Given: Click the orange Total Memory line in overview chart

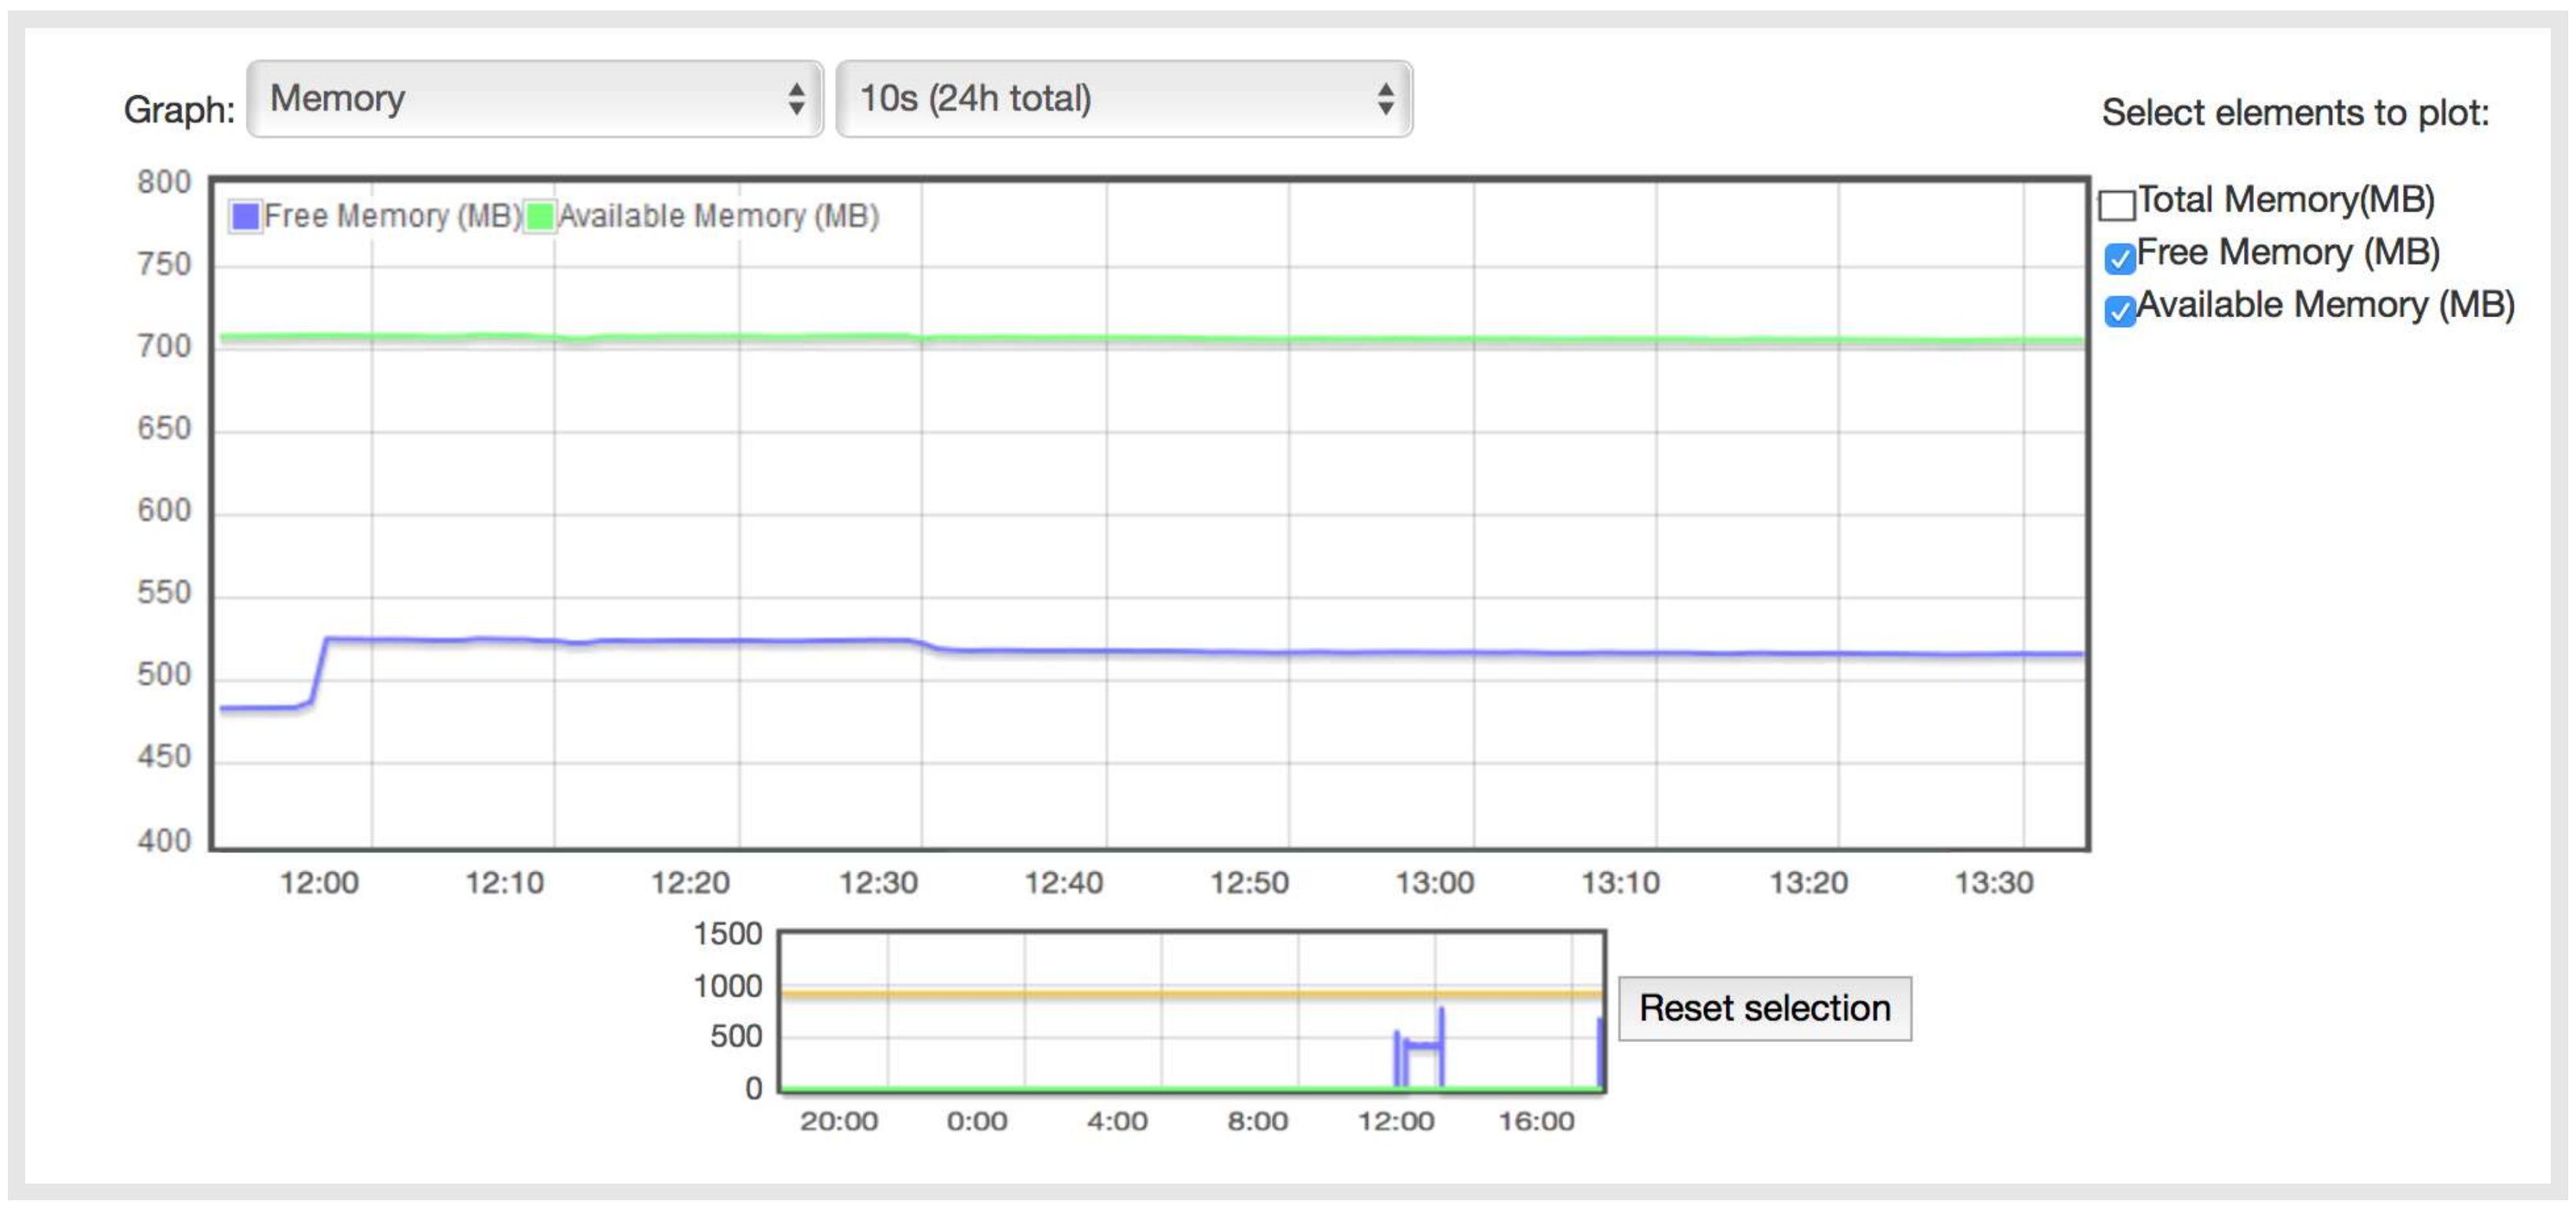Looking at the screenshot, I should 1100,993.
